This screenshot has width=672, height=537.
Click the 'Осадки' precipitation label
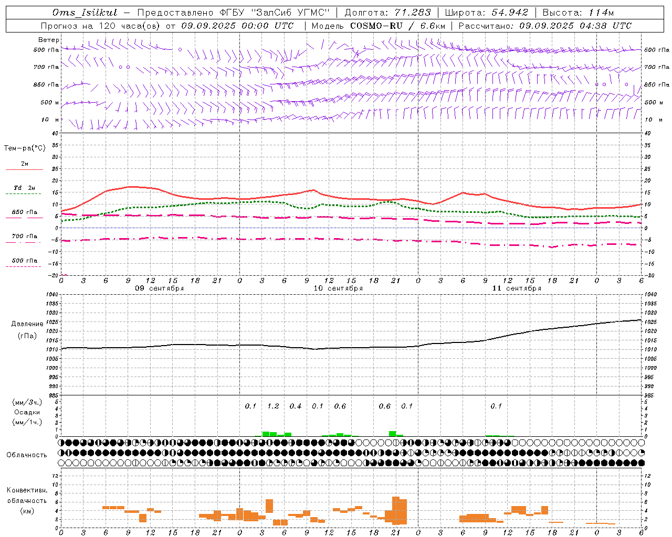coord(27,412)
